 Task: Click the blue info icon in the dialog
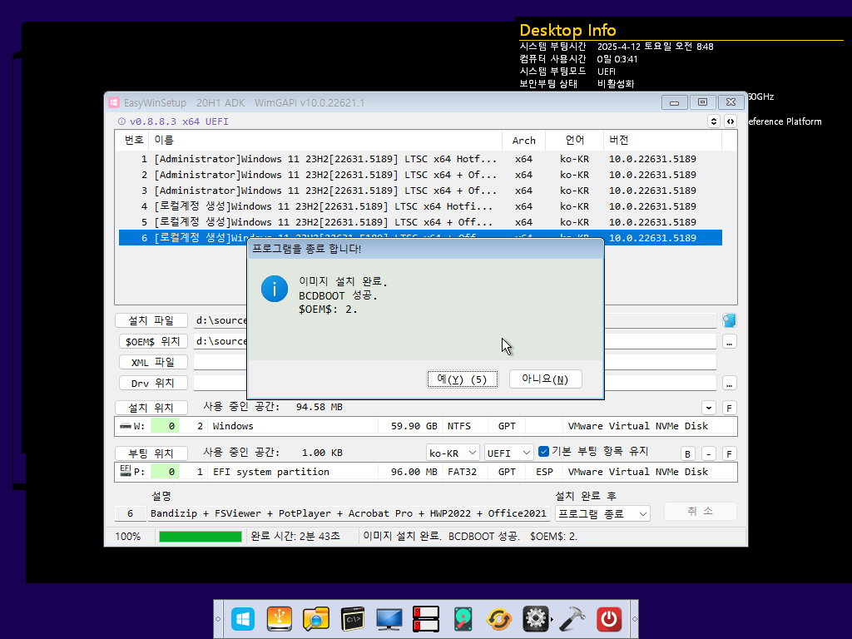coord(275,289)
